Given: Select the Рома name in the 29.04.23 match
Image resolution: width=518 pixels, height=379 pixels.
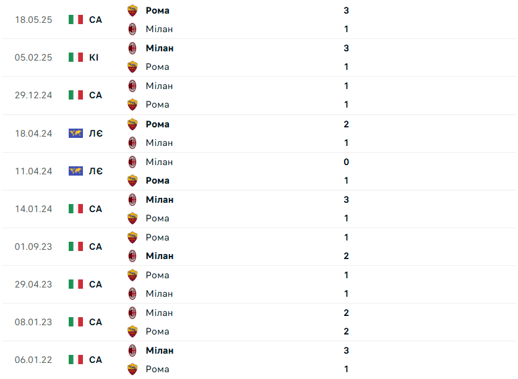Looking at the screenshot, I should click(157, 275).
